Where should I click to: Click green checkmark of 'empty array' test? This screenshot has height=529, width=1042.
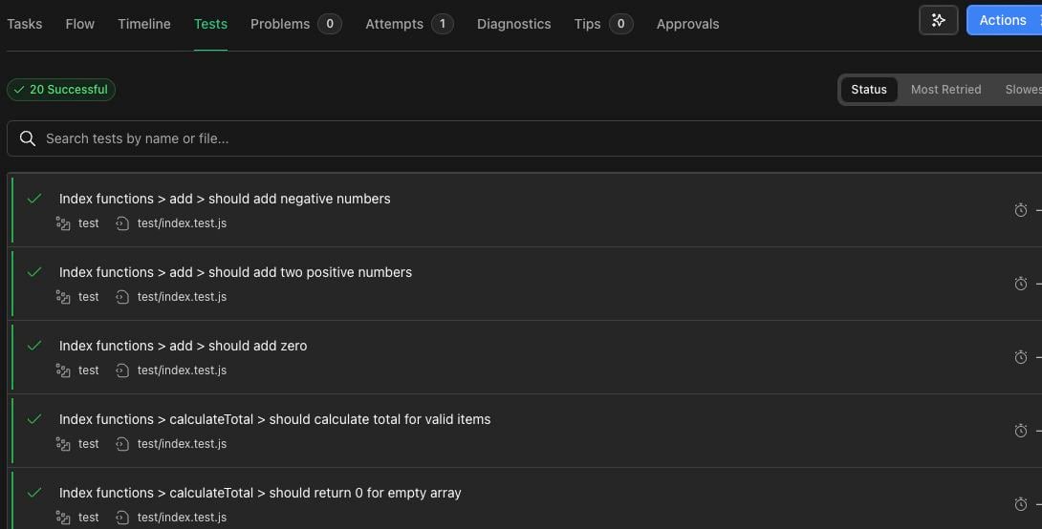(33, 493)
